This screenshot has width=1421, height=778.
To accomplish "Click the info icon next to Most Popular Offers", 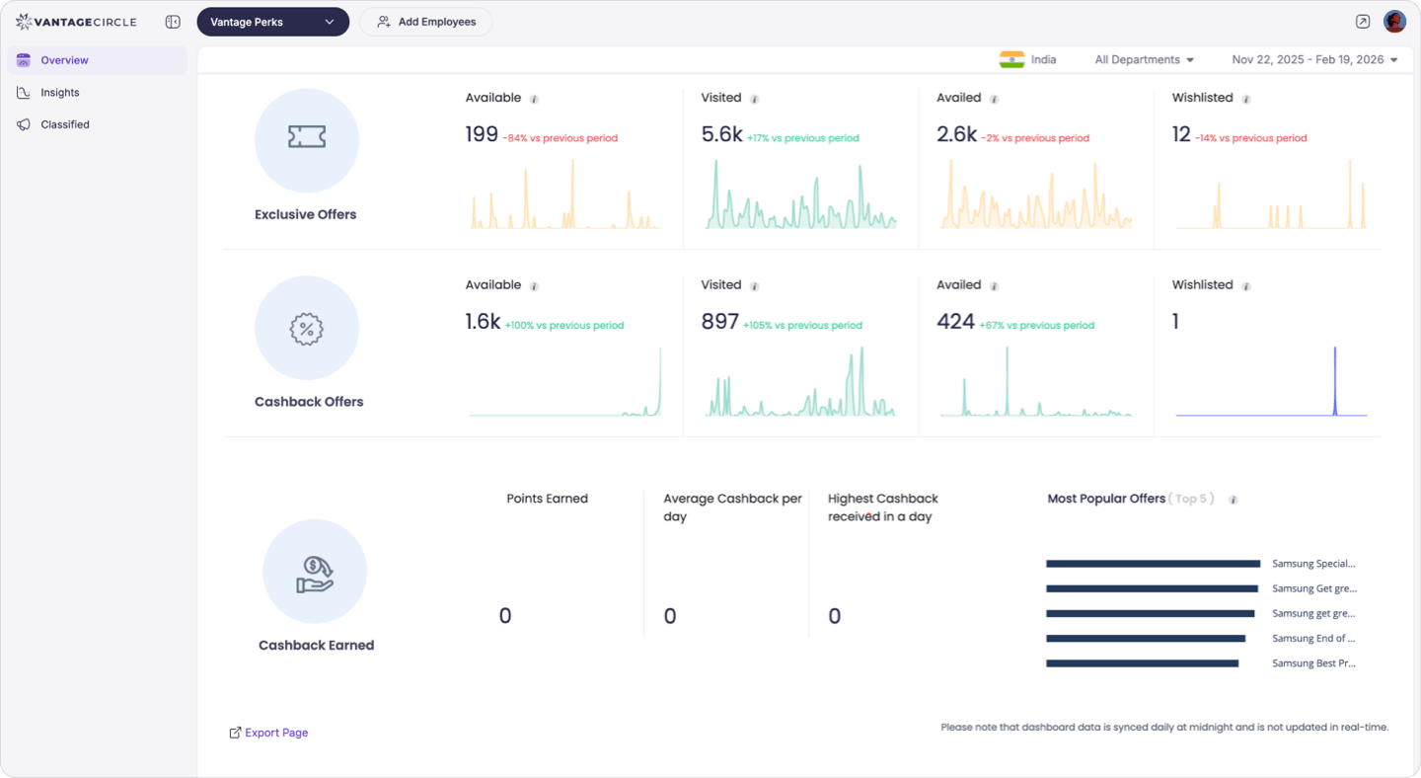I will [1233, 500].
